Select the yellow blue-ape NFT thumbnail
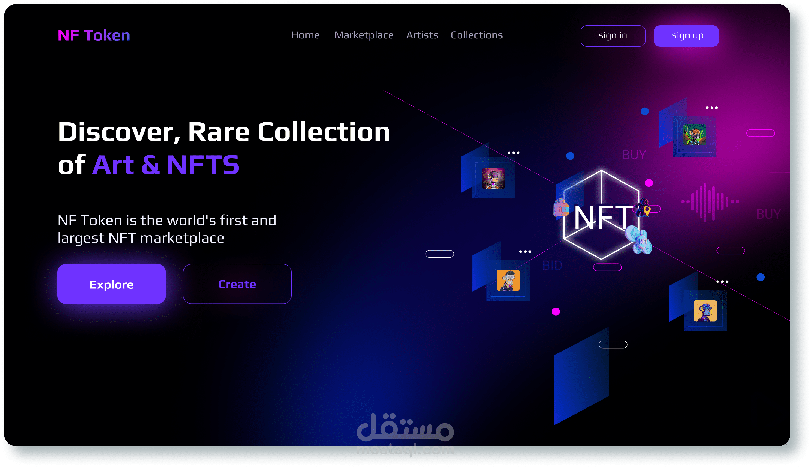This screenshot has height=467, width=811. tap(705, 311)
